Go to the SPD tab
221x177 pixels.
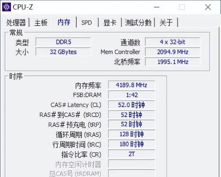click(x=86, y=23)
